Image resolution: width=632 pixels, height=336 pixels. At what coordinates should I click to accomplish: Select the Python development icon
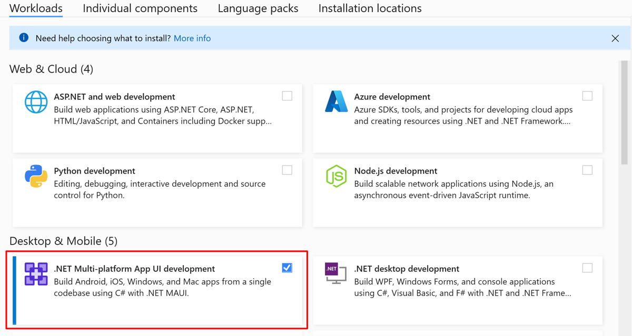pos(36,176)
